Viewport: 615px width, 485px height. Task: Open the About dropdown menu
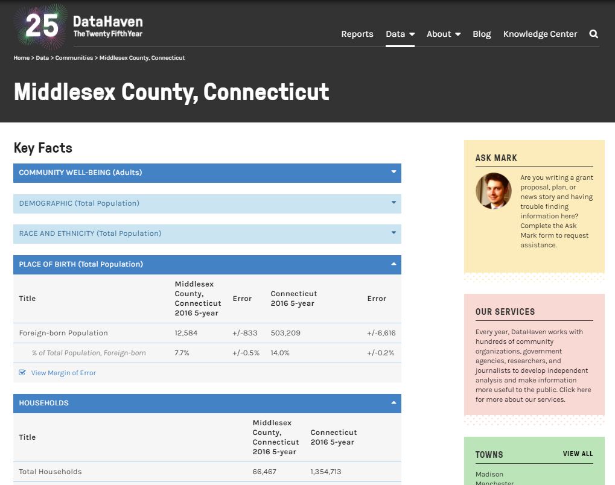(x=444, y=34)
